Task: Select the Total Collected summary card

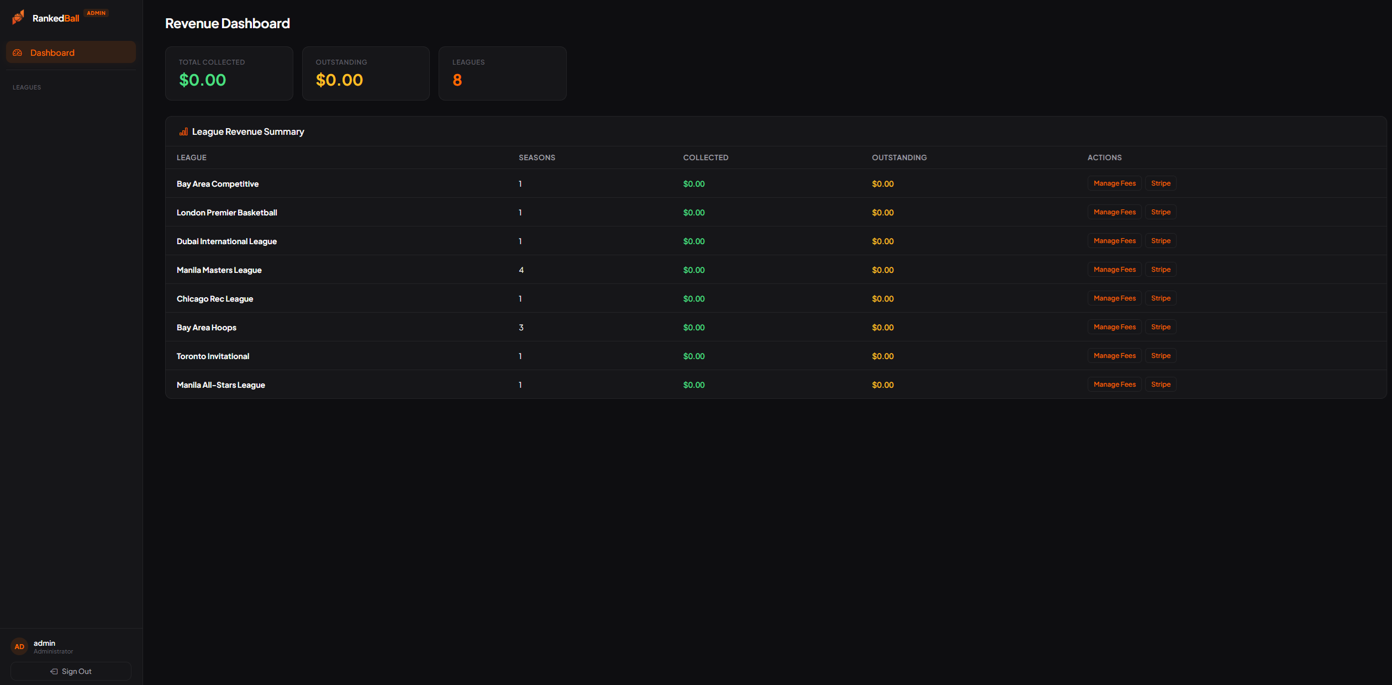Action: point(229,73)
